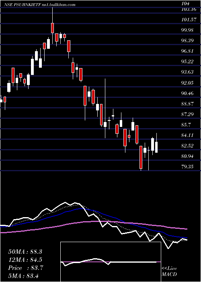
Task: Click the 93.63 price axis label
Action: (x=187, y=72)
